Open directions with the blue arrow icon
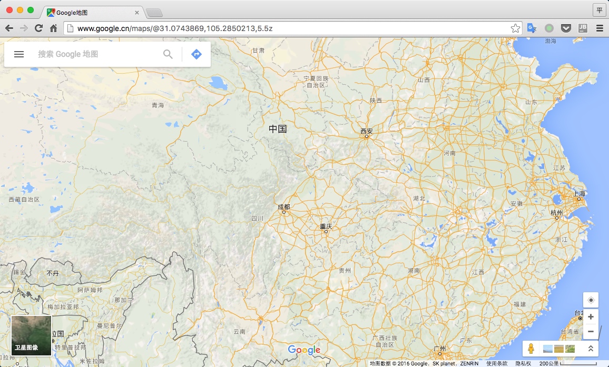Viewport: 609px width, 367px height. click(197, 54)
